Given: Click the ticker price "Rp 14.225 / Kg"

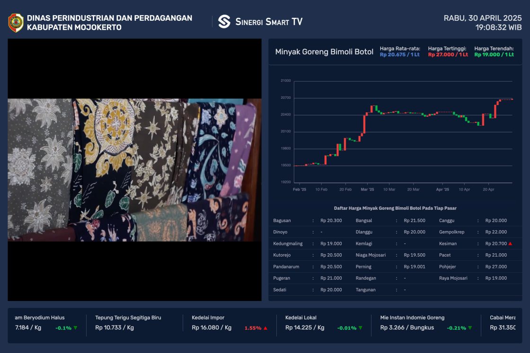Looking at the screenshot, I should pyautogui.click(x=305, y=327).
